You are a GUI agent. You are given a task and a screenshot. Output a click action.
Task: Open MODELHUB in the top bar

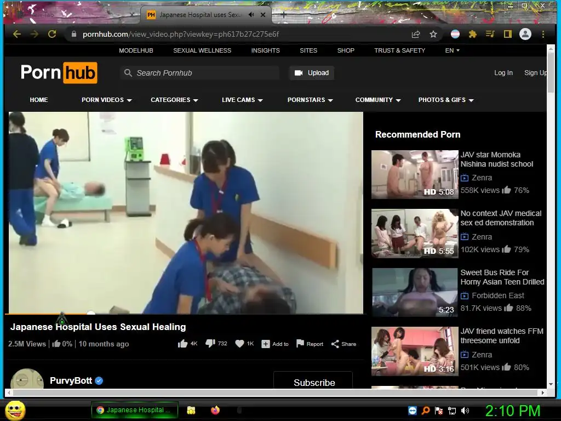tap(136, 50)
